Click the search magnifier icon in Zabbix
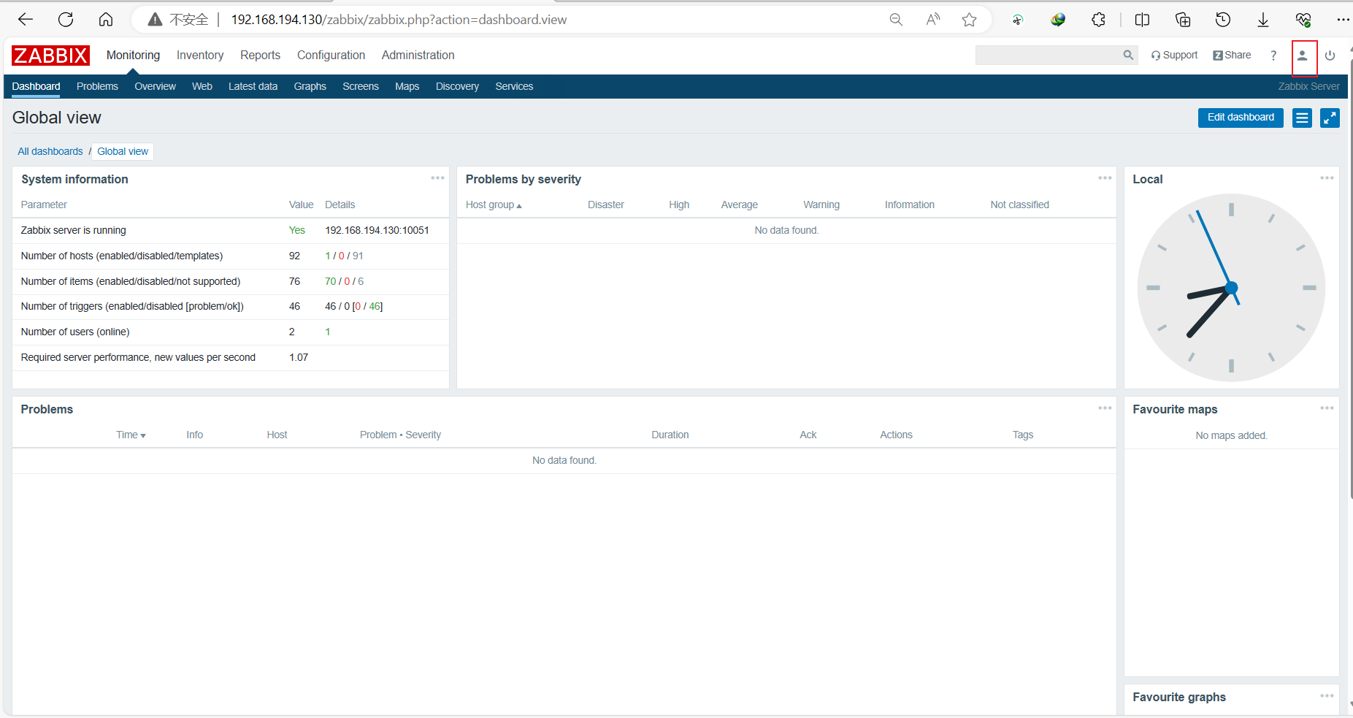Viewport: 1353px width, 718px height. coord(1128,55)
